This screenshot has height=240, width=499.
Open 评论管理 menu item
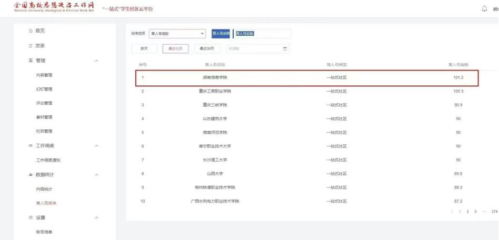coord(44,103)
